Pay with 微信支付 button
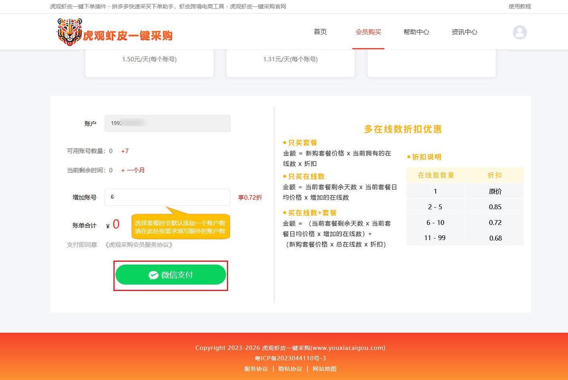 point(171,275)
